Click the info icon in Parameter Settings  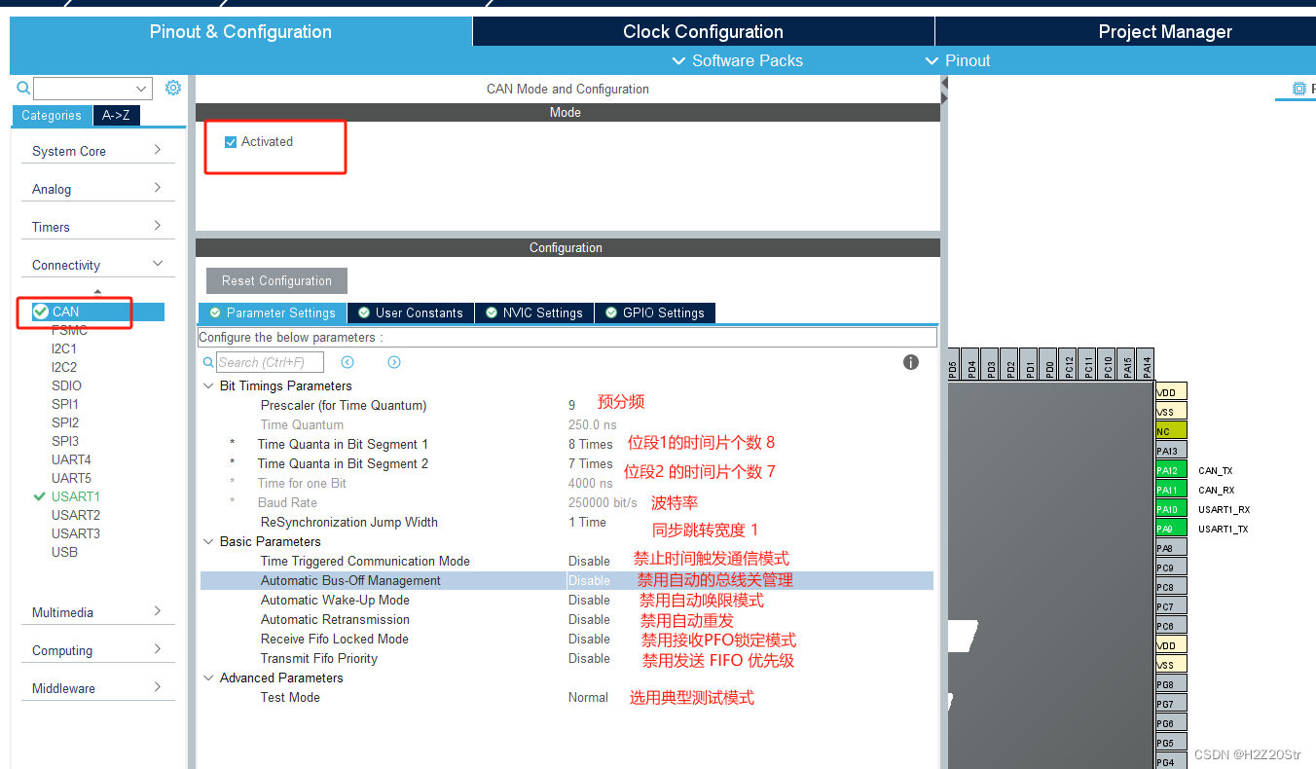pyautogui.click(x=911, y=362)
